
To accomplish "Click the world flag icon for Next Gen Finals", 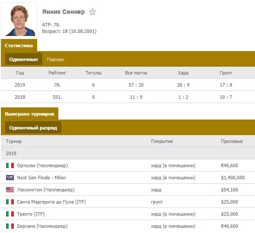I will click(x=10, y=178).
